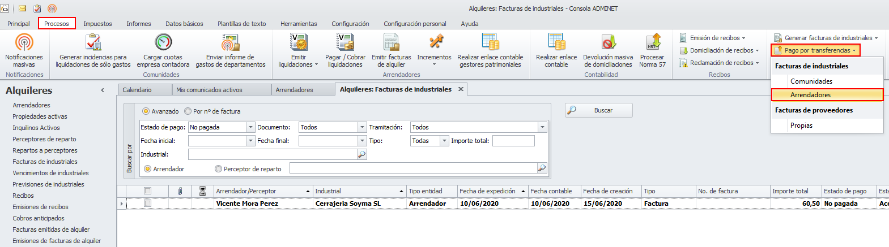Select Por nº de factura option
The height and width of the screenshot is (247, 889).
(188, 111)
